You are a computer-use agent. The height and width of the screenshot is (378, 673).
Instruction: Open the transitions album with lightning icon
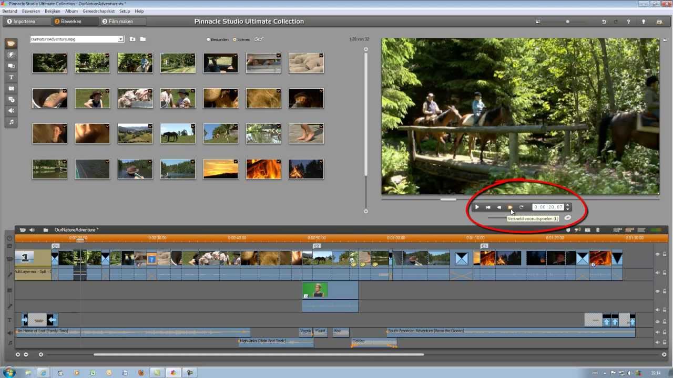[11, 55]
